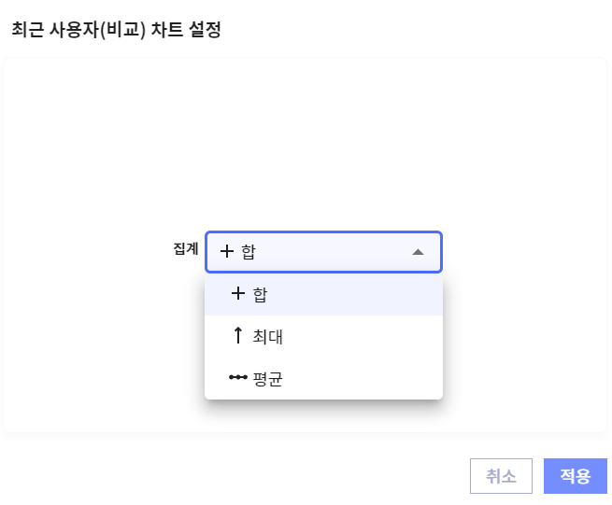Viewport: 612px width, 505px height.
Task: Click the plus icon in the 집계 field
Action: (227, 252)
